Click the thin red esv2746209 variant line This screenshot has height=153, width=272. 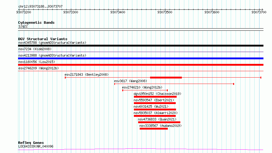(141, 71)
